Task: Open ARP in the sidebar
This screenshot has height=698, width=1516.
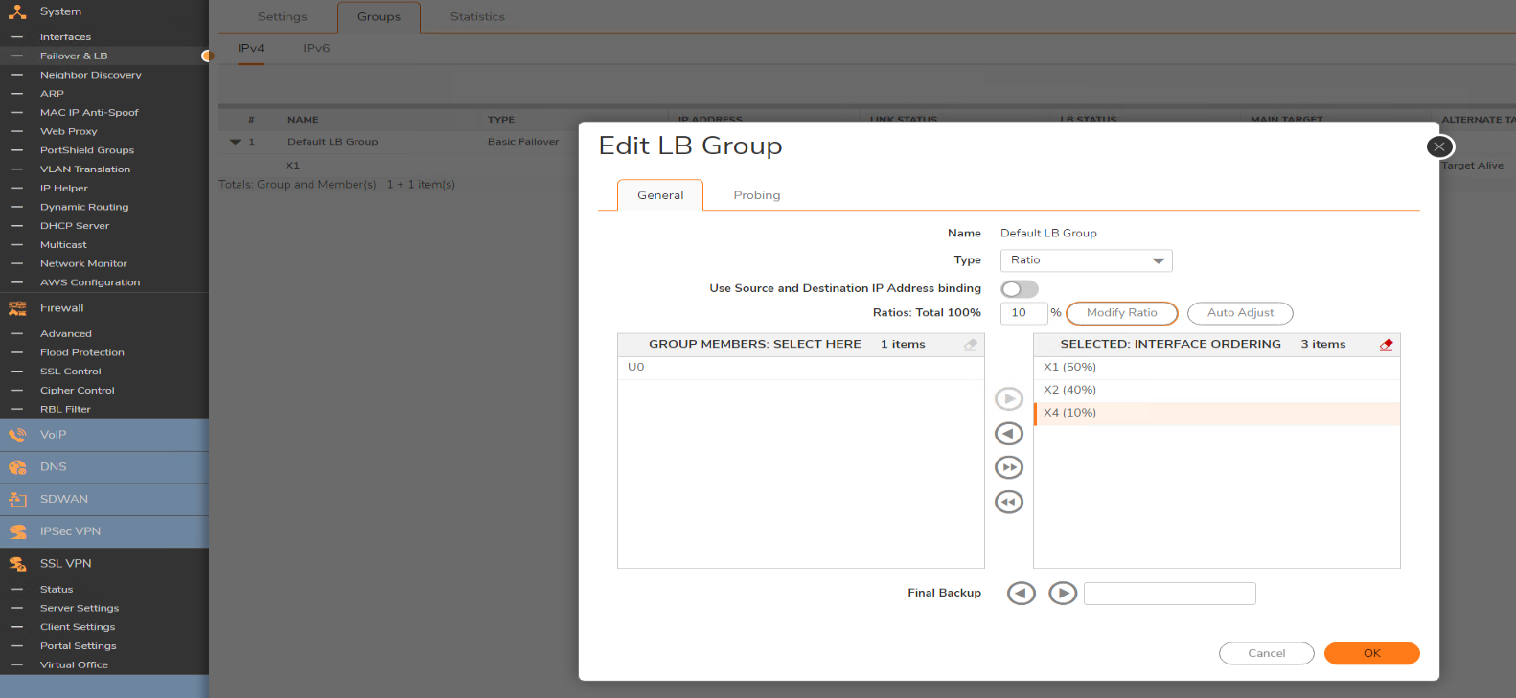Action: point(52,94)
